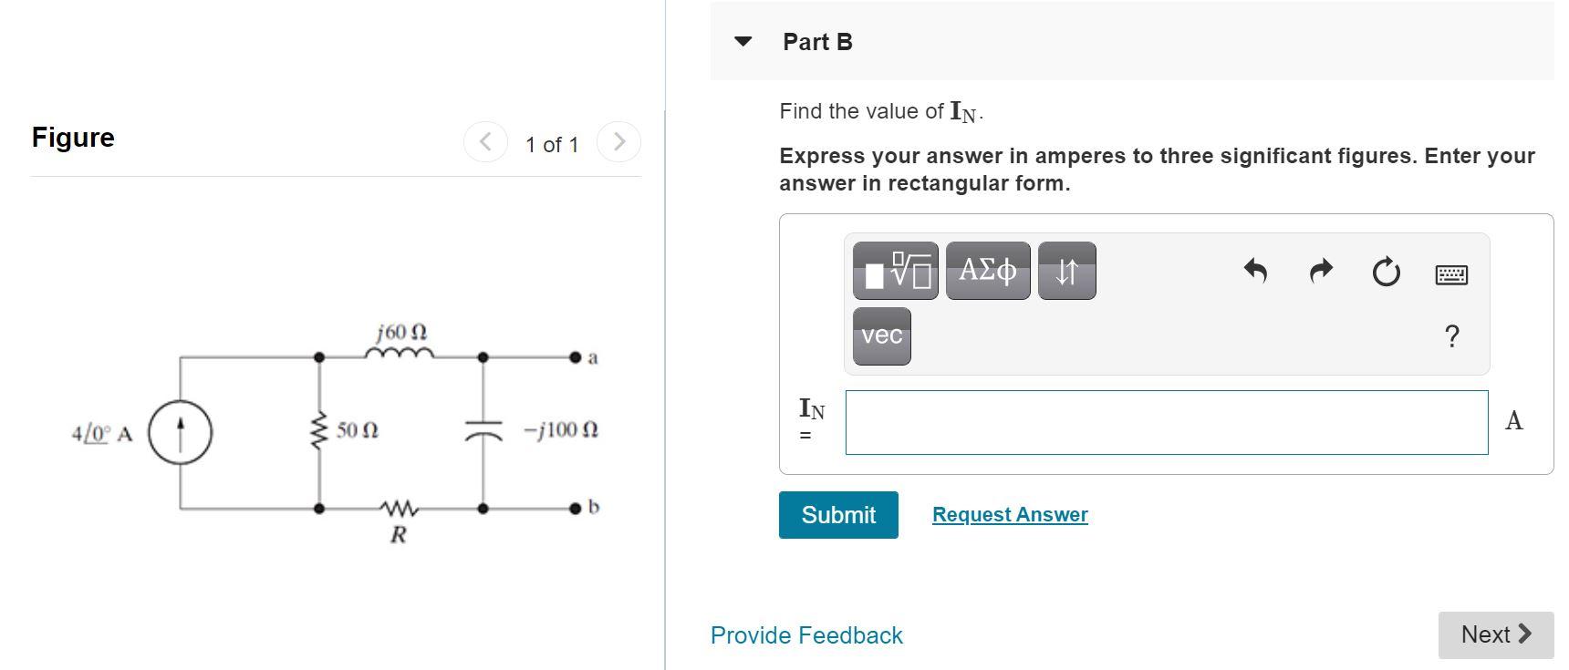Redo the equation edit

[1319, 271]
